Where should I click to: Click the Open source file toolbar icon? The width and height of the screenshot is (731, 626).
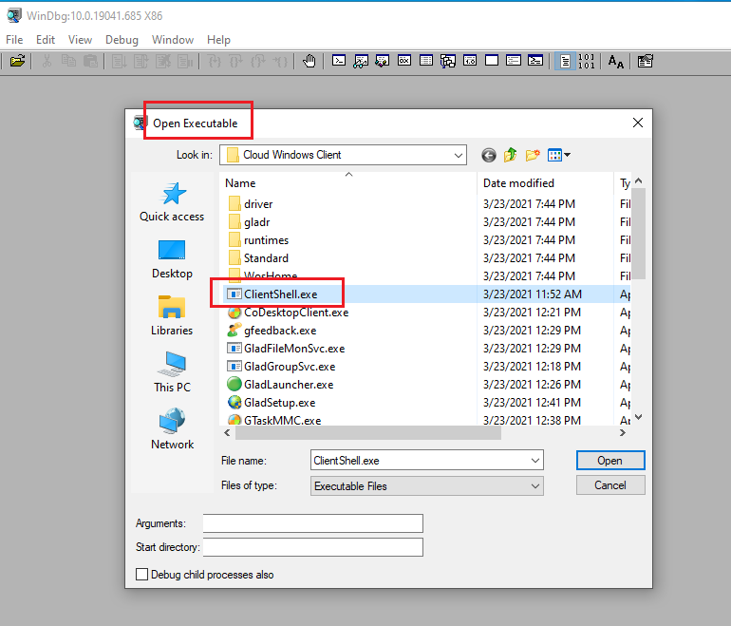[x=17, y=61]
